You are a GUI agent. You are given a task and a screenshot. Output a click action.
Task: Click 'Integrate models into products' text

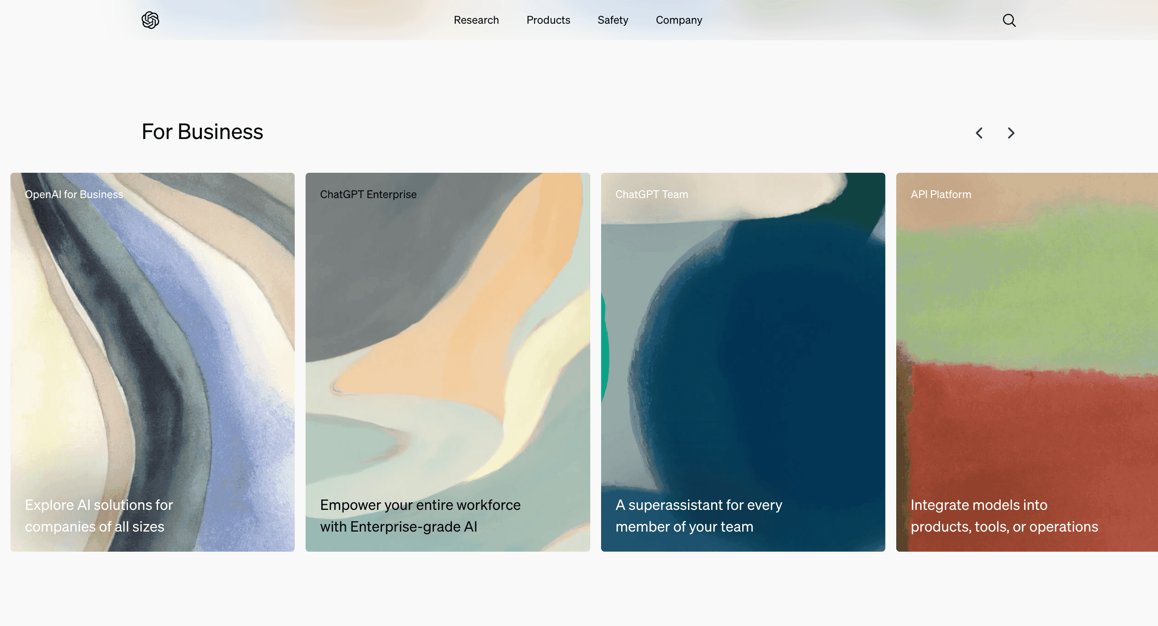click(1004, 516)
